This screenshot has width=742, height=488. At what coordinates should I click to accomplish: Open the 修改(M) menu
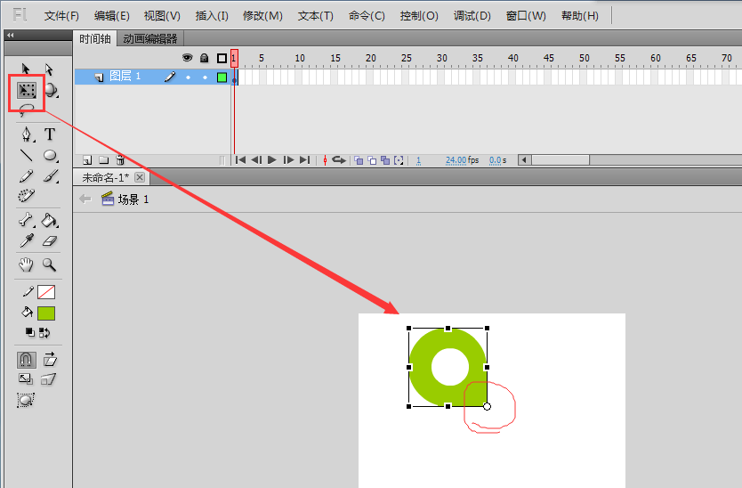262,16
